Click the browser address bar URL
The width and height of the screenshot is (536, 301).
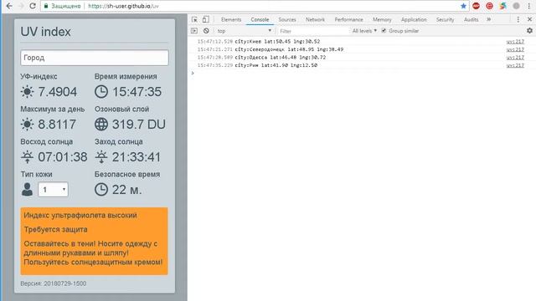point(123,6)
